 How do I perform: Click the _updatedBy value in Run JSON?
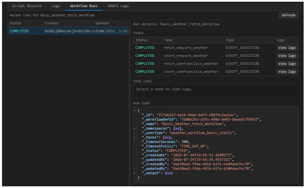coord(211,169)
